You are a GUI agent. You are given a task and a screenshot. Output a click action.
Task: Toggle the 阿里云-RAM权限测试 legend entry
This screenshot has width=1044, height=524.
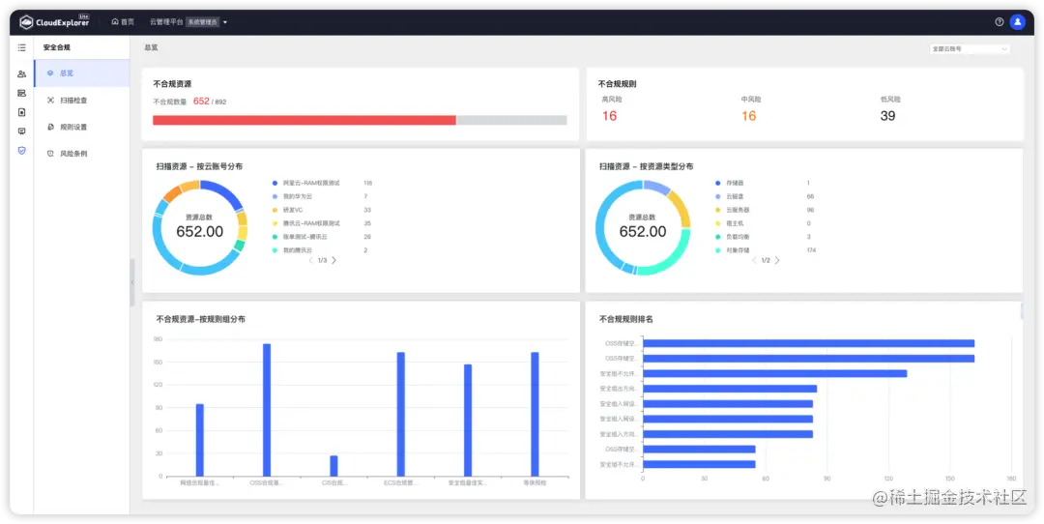(x=306, y=183)
